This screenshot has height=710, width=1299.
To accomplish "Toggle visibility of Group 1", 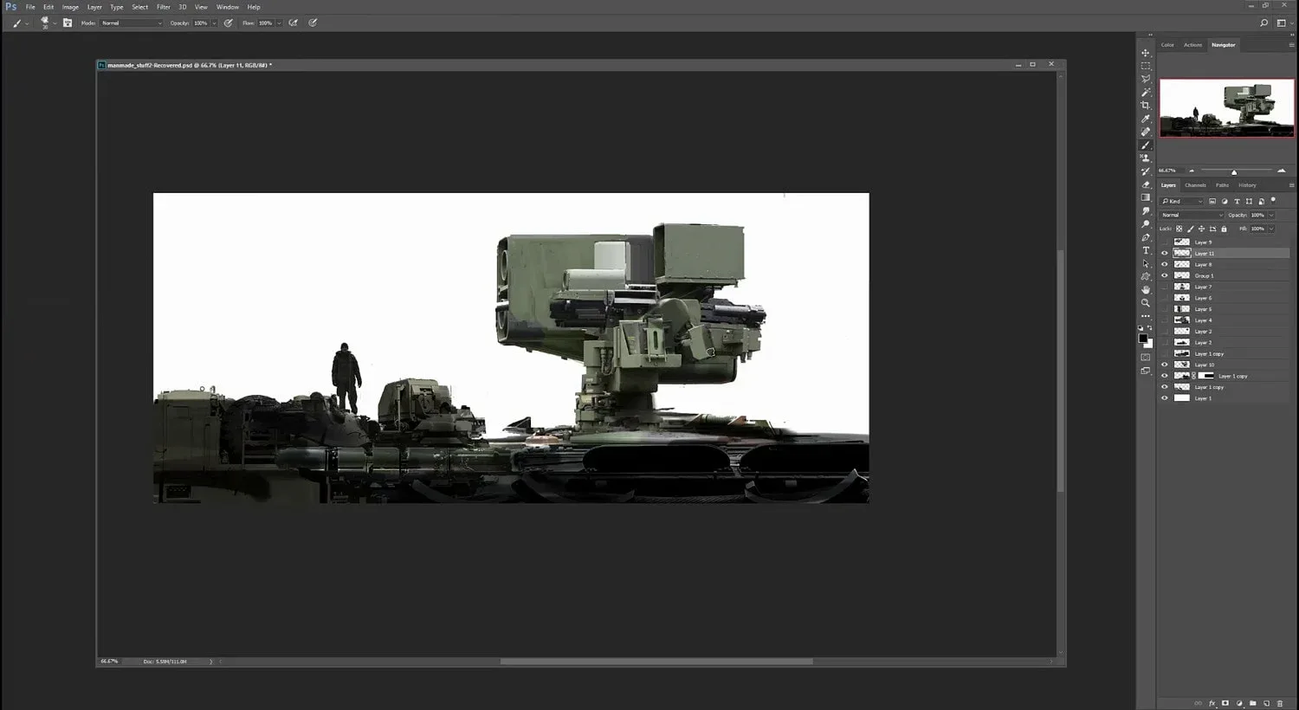I will coord(1164,275).
